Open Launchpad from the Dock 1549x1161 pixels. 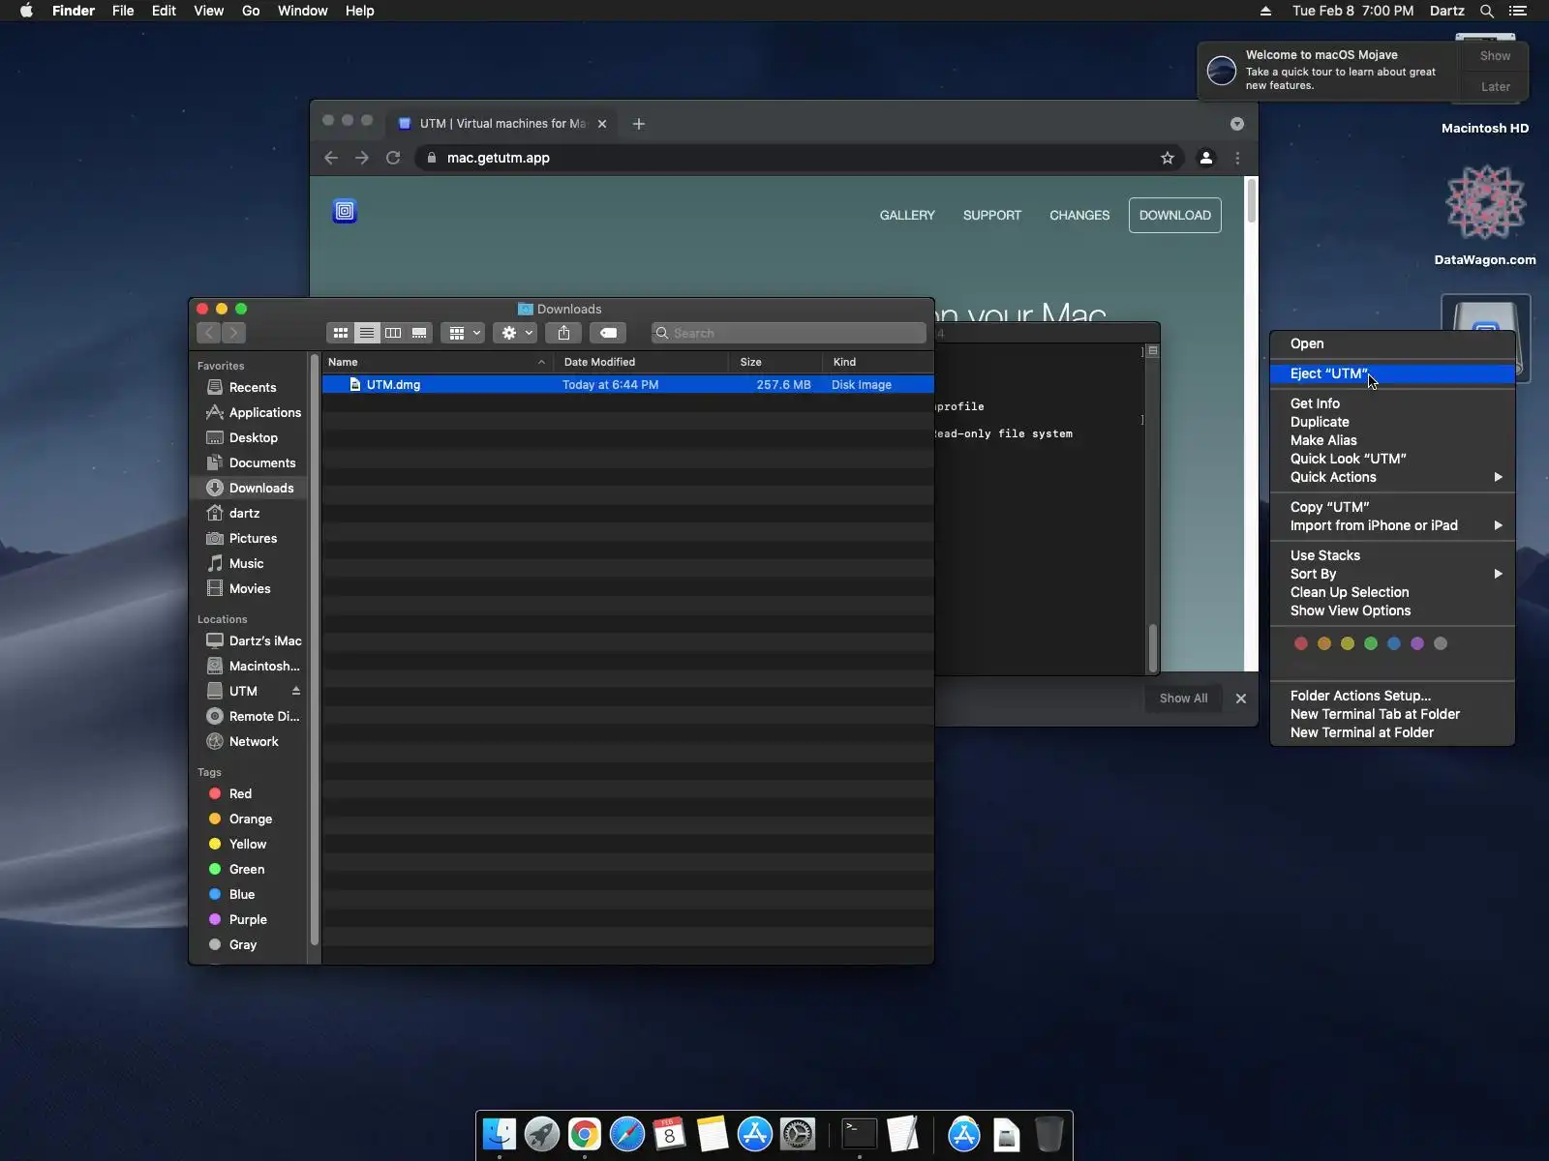pos(542,1134)
